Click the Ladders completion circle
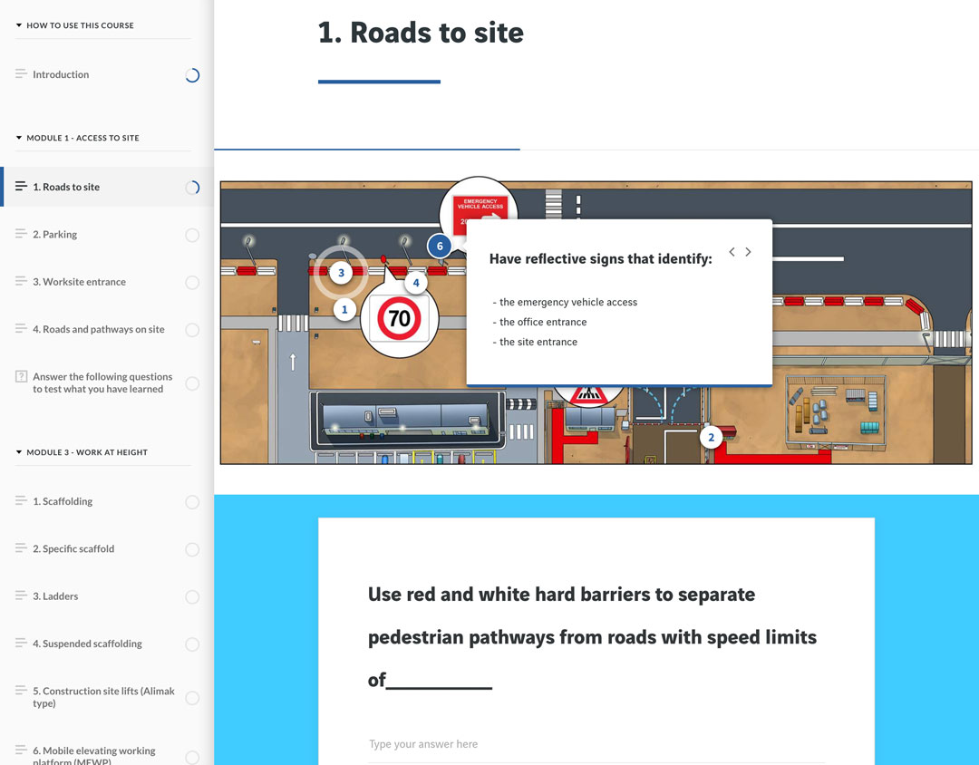Image resolution: width=979 pixels, height=765 pixels. (x=192, y=597)
